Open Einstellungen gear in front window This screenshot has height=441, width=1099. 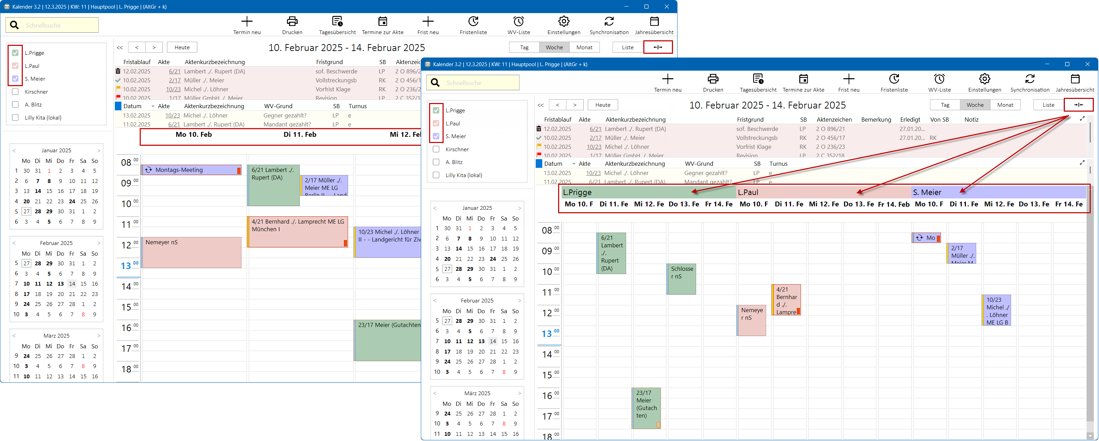pyautogui.click(x=985, y=79)
